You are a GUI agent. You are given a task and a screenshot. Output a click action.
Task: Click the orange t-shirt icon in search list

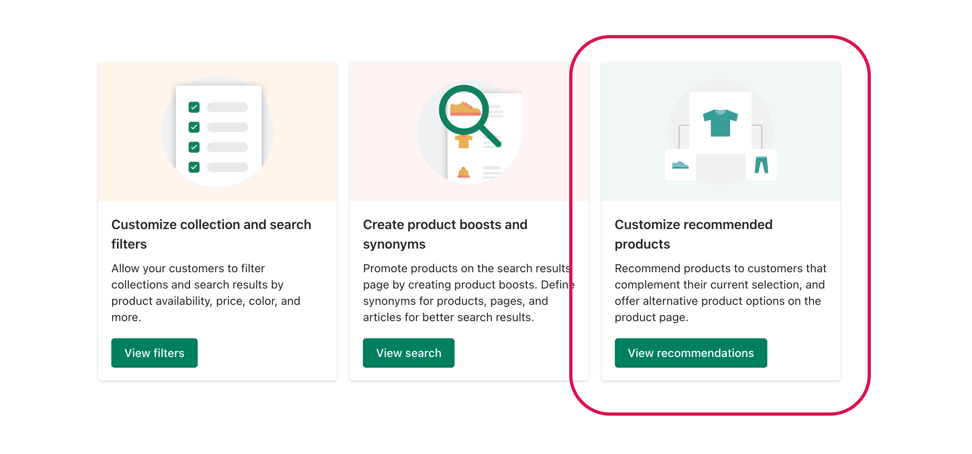(464, 141)
